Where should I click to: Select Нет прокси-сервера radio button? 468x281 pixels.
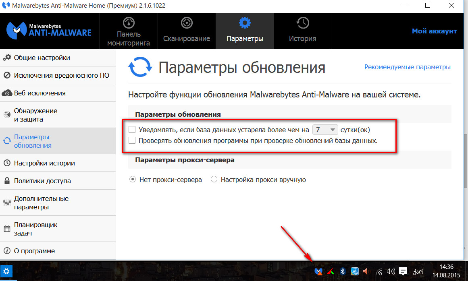pyautogui.click(x=133, y=180)
